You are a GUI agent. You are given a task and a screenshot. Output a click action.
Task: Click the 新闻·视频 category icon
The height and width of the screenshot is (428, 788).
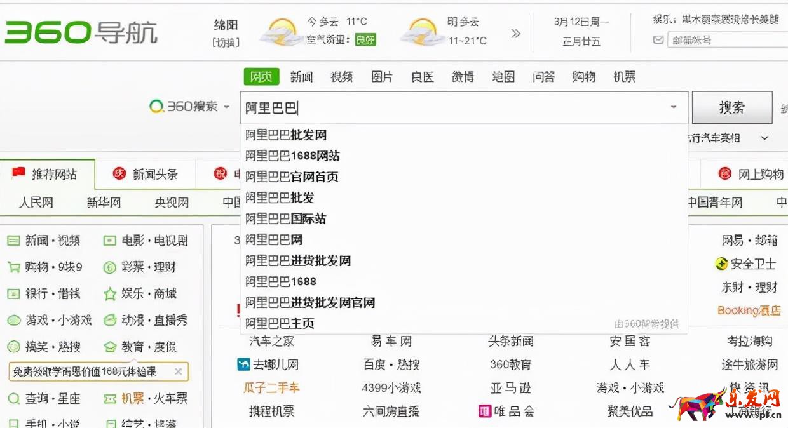(x=13, y=241)
